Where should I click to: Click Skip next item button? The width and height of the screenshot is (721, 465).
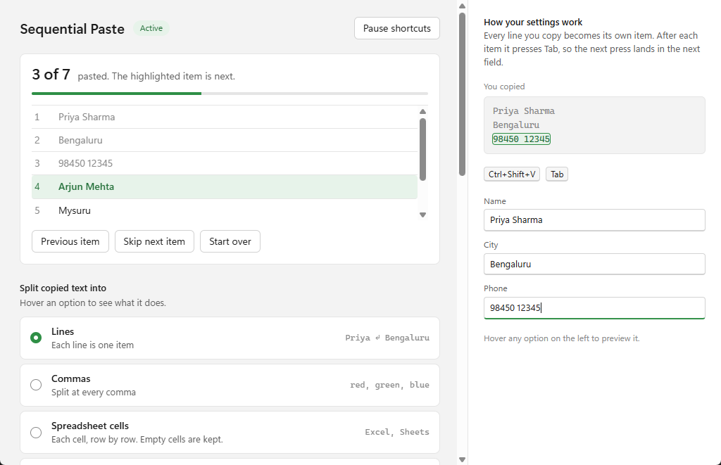[x=154, y=241]
